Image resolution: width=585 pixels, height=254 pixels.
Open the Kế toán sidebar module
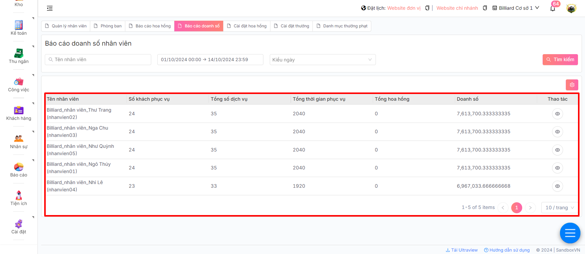[19, 28]
